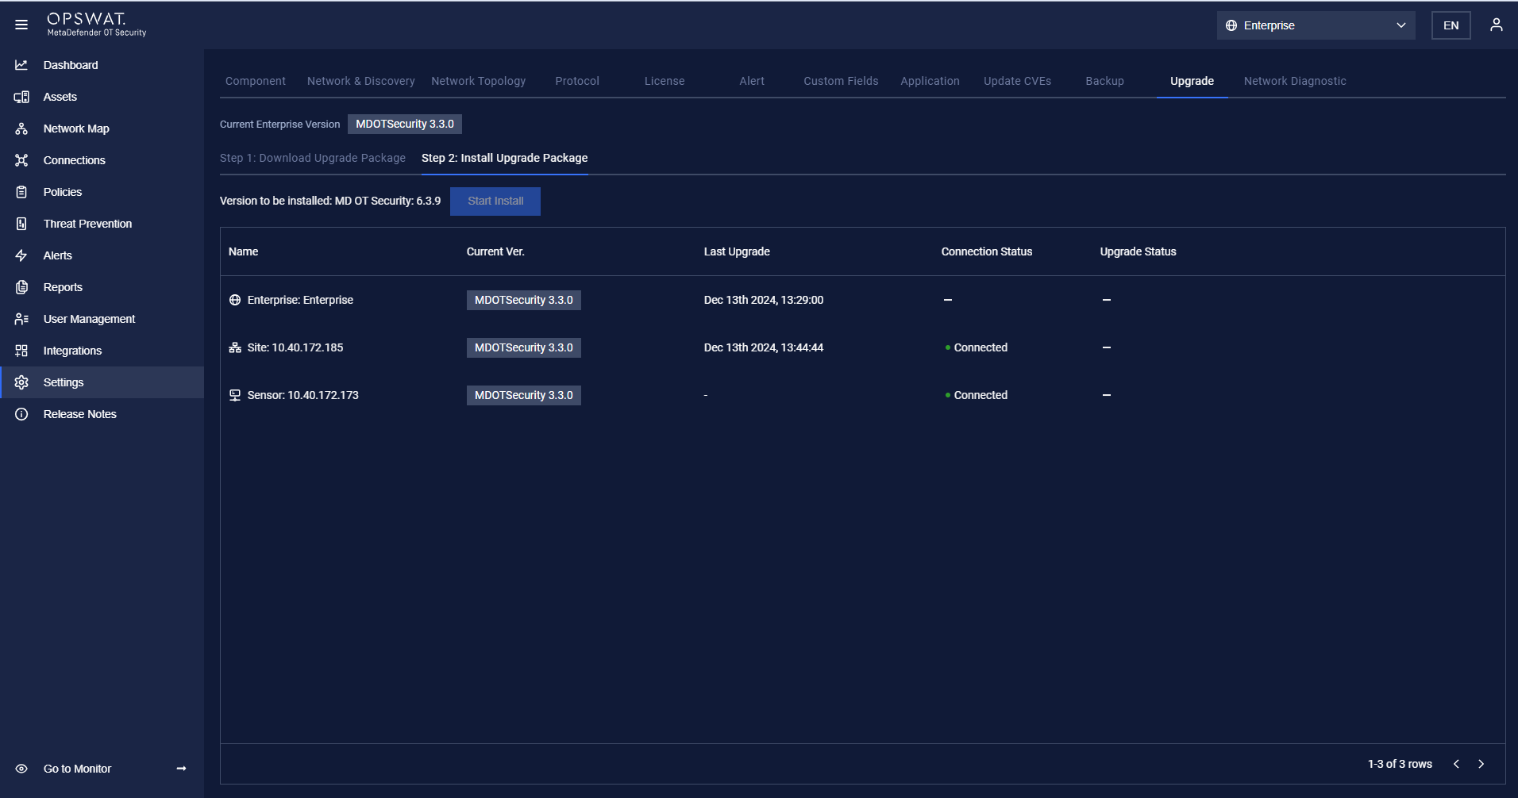
Task: Click the Dashboard chart icon
Action: [21, 65]
